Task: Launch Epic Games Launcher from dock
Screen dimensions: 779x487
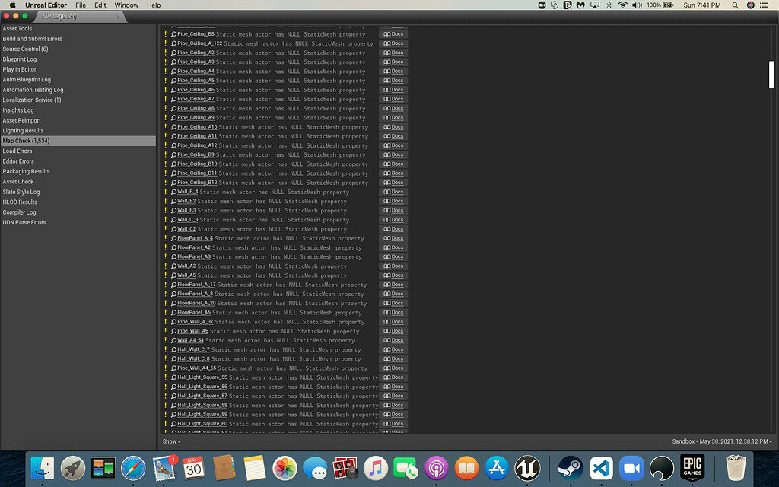Action: coord(692,466)
